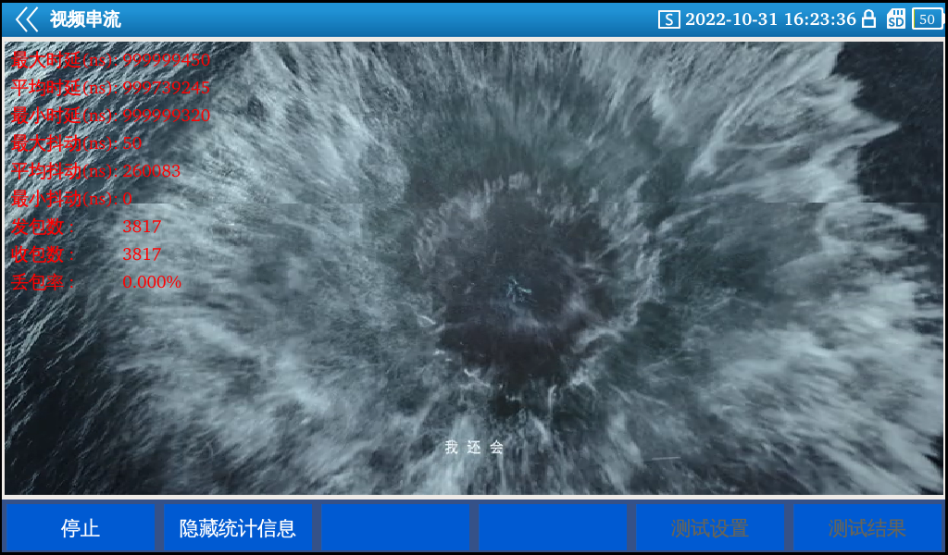The width and height of the screenshot is (948, 555).
Task: Toggle 隐藏统计信息 to hide statistics
Action: pyautogui.click(x=237, y=528)
